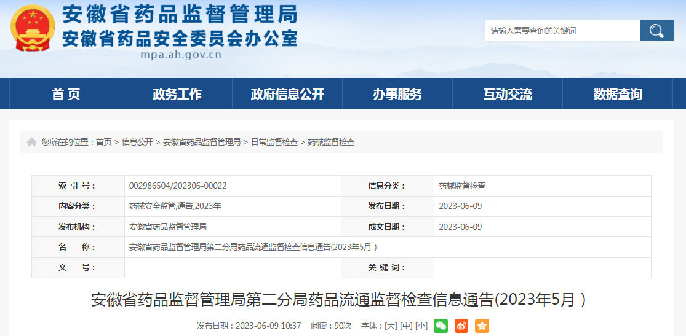Screen dimensions: 686x336
Task: Click the national emblem logo
Action: 33,28
